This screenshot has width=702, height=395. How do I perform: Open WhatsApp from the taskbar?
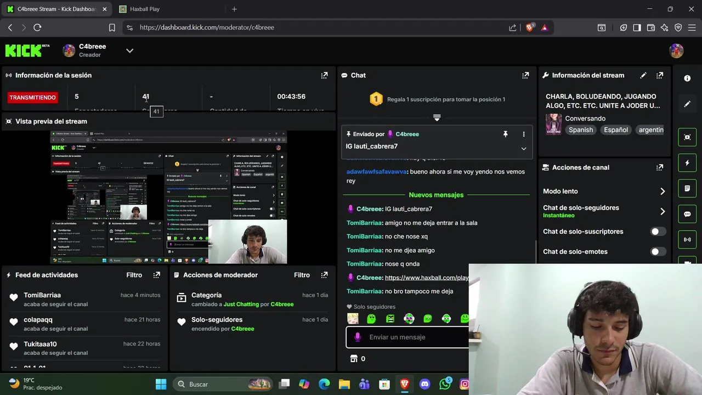point(445,384)
